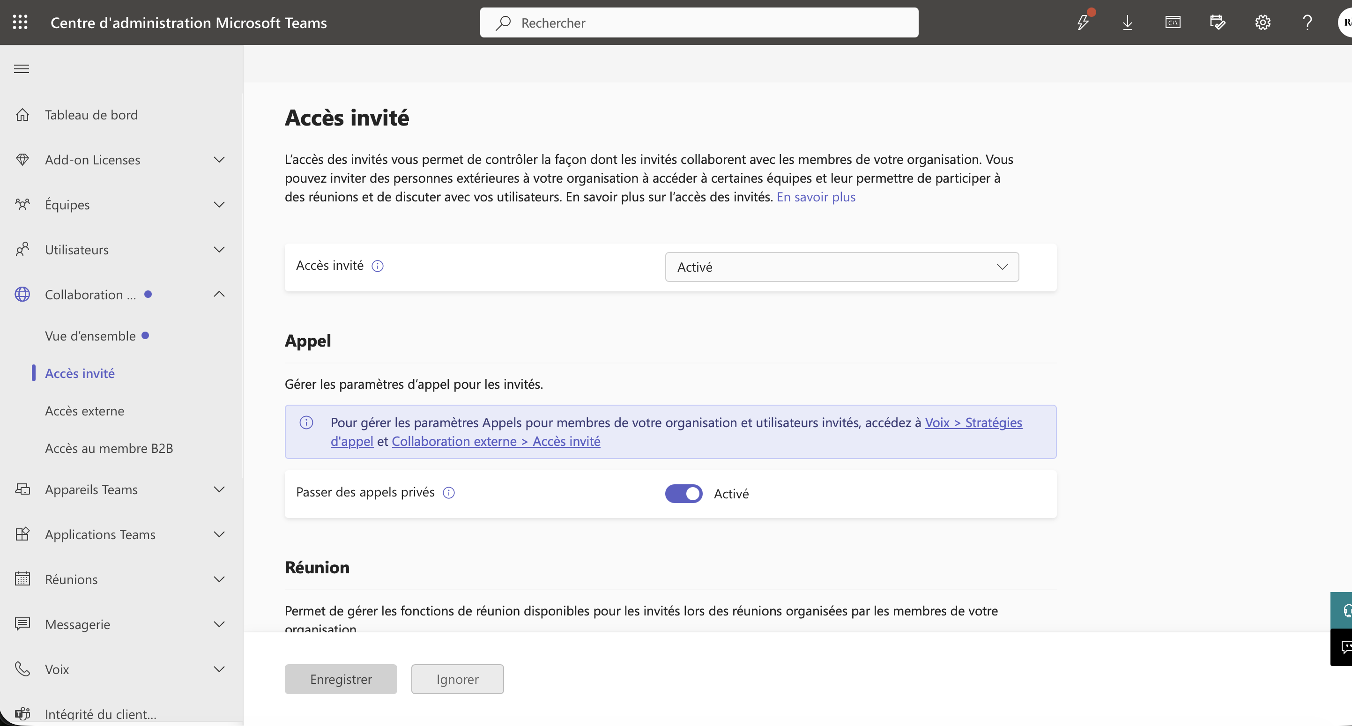Go to Tableau de bord
The height and width of the screenshot is (726, 1352).
click(91, 114)
